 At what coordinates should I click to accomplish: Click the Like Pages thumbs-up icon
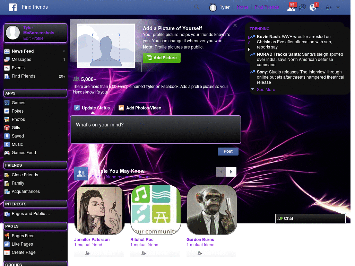(7, 244)
